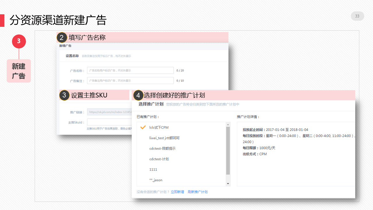373x210 pixels.
Task: Choose the **_jason plan entry
Action: click(x=156, y=180)
